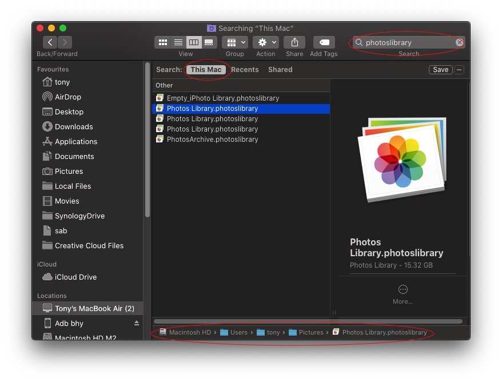This screenshot has height=382, width=502.
Task: Clear the photoslibrary search text
Action: (x=460, y=42)
